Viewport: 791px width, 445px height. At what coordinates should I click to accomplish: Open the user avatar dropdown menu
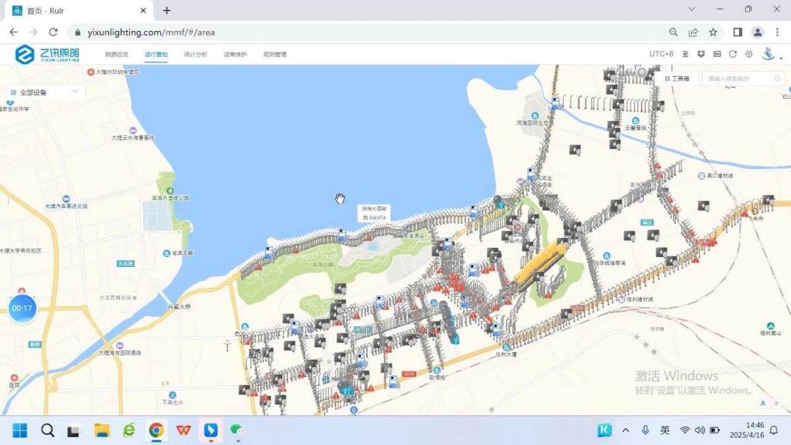[x=771, y=54]
